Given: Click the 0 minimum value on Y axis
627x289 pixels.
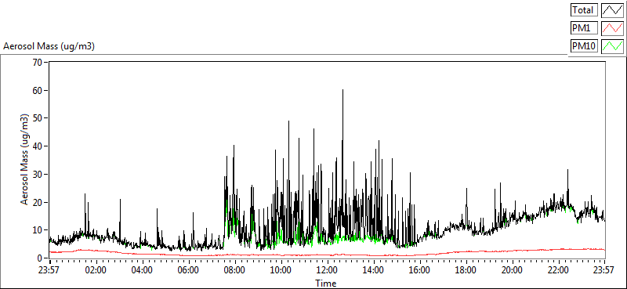Looking at the screenshot, I should [42, 258].
